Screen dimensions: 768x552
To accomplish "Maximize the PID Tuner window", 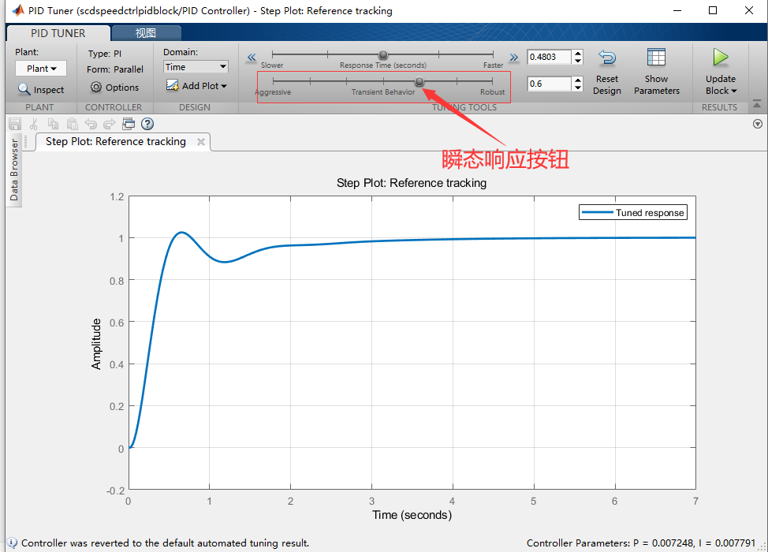I will click(x=713, y=10).
